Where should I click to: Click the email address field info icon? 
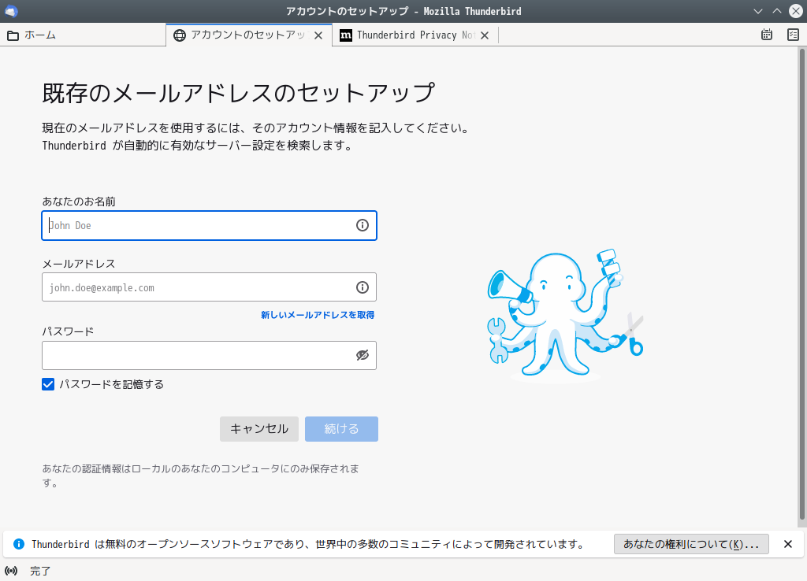tap(363, 287)
